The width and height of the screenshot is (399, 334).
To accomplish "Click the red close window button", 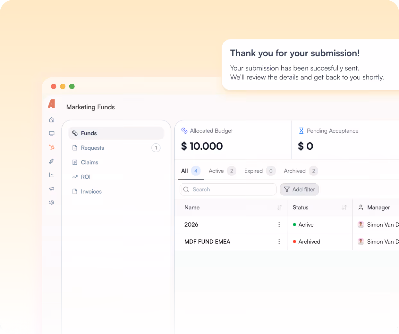I will coord(54,86).
